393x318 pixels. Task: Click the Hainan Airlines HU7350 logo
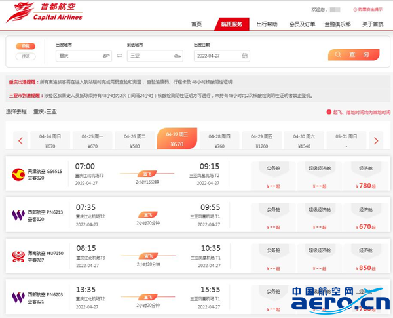click(18, 256)
